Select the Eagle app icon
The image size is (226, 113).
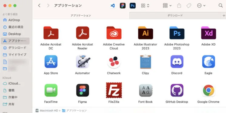(208, 61)
